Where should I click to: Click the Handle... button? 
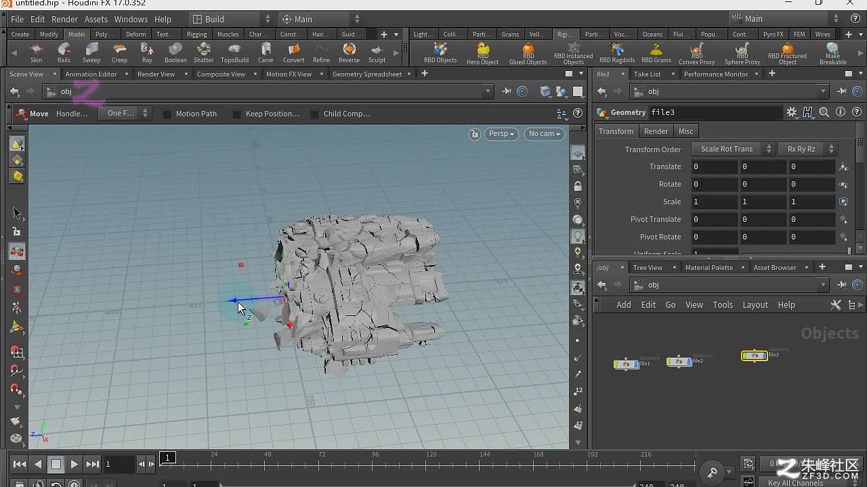[x=72, y=114]
